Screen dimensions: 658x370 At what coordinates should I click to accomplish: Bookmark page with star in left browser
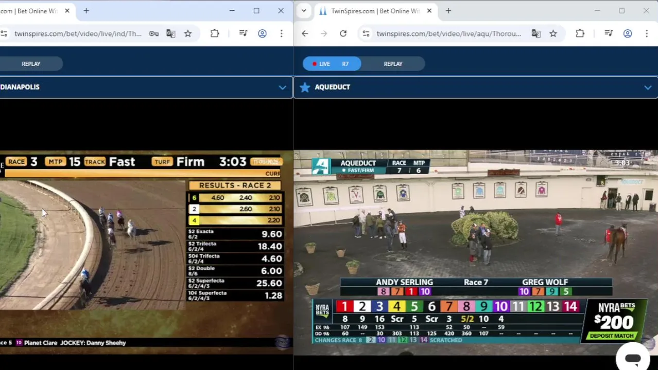188,34
